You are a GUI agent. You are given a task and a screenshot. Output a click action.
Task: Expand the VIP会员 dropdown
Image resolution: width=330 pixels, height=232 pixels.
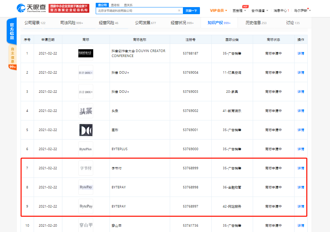218,11
